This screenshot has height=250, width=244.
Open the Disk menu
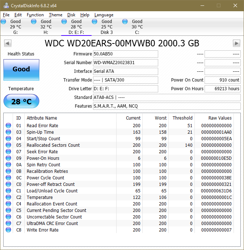pos(71,15)
